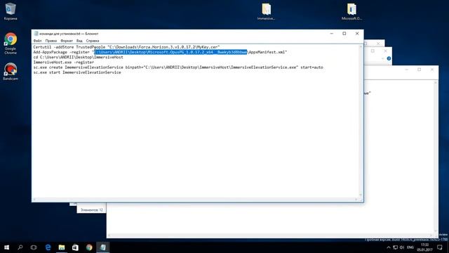Click the highlighted Microsoft.OpusPG path selection
Viewport: 449px width, 253px height.
coord(170,52)
